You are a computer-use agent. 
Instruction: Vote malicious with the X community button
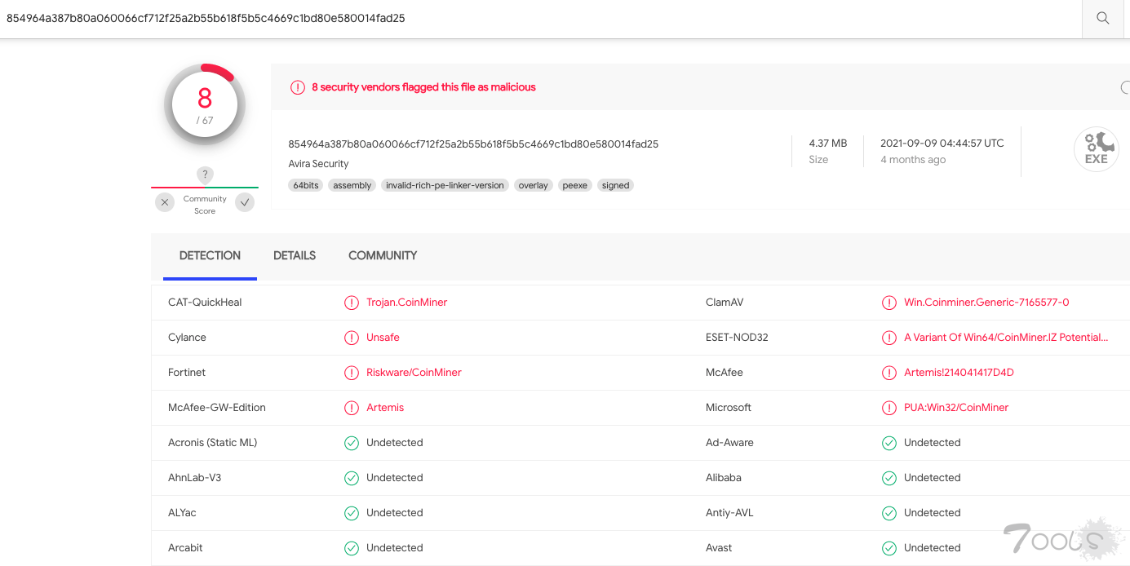pos(165,202)
